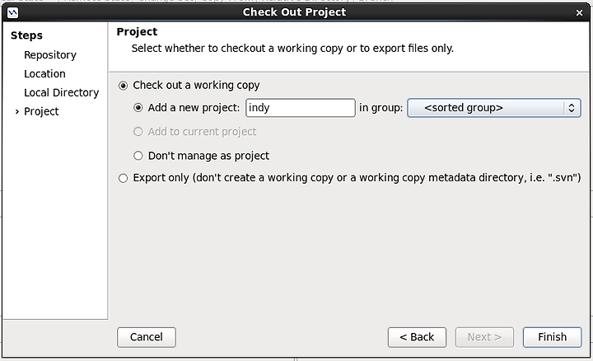Select Check out a working copy option
593x361 pixels.
(x=123, y=86)
